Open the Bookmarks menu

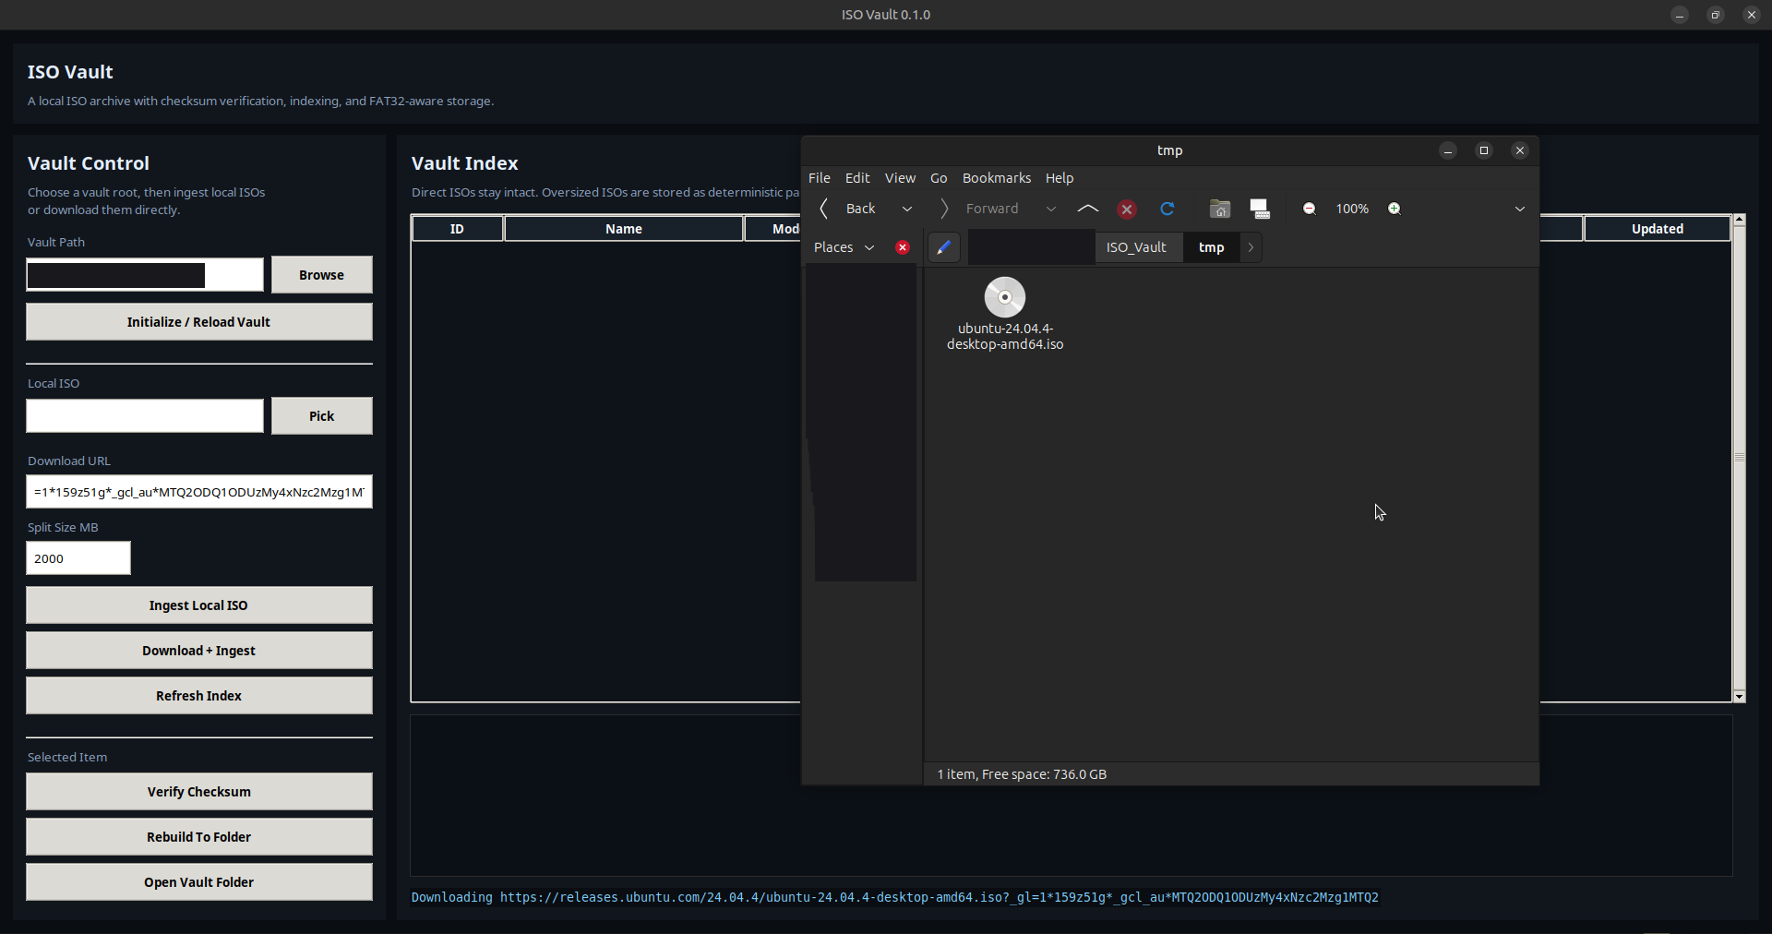tap(997, 178)
